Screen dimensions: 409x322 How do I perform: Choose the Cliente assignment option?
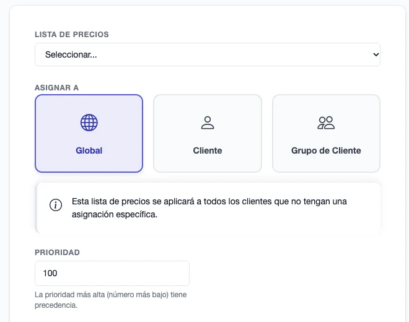pyautogui.click(x=208, y=134)
